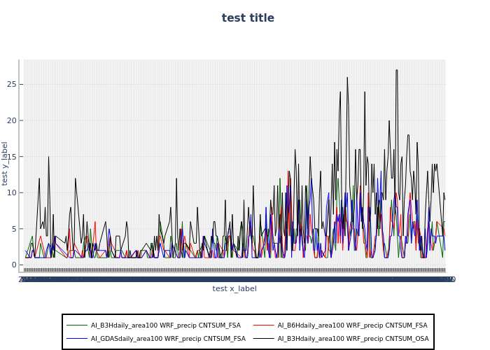The height and width of the screenshot is (350, 490).
Task: Click the y-axis tick label 5
Action: (x=13, y=229)
